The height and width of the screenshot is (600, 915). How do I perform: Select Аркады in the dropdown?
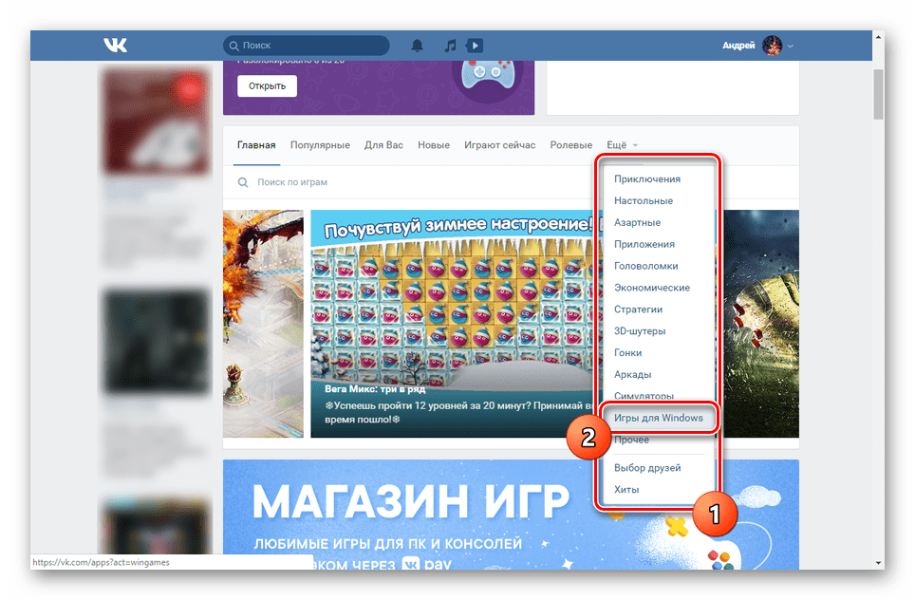(x=632, y=375)
